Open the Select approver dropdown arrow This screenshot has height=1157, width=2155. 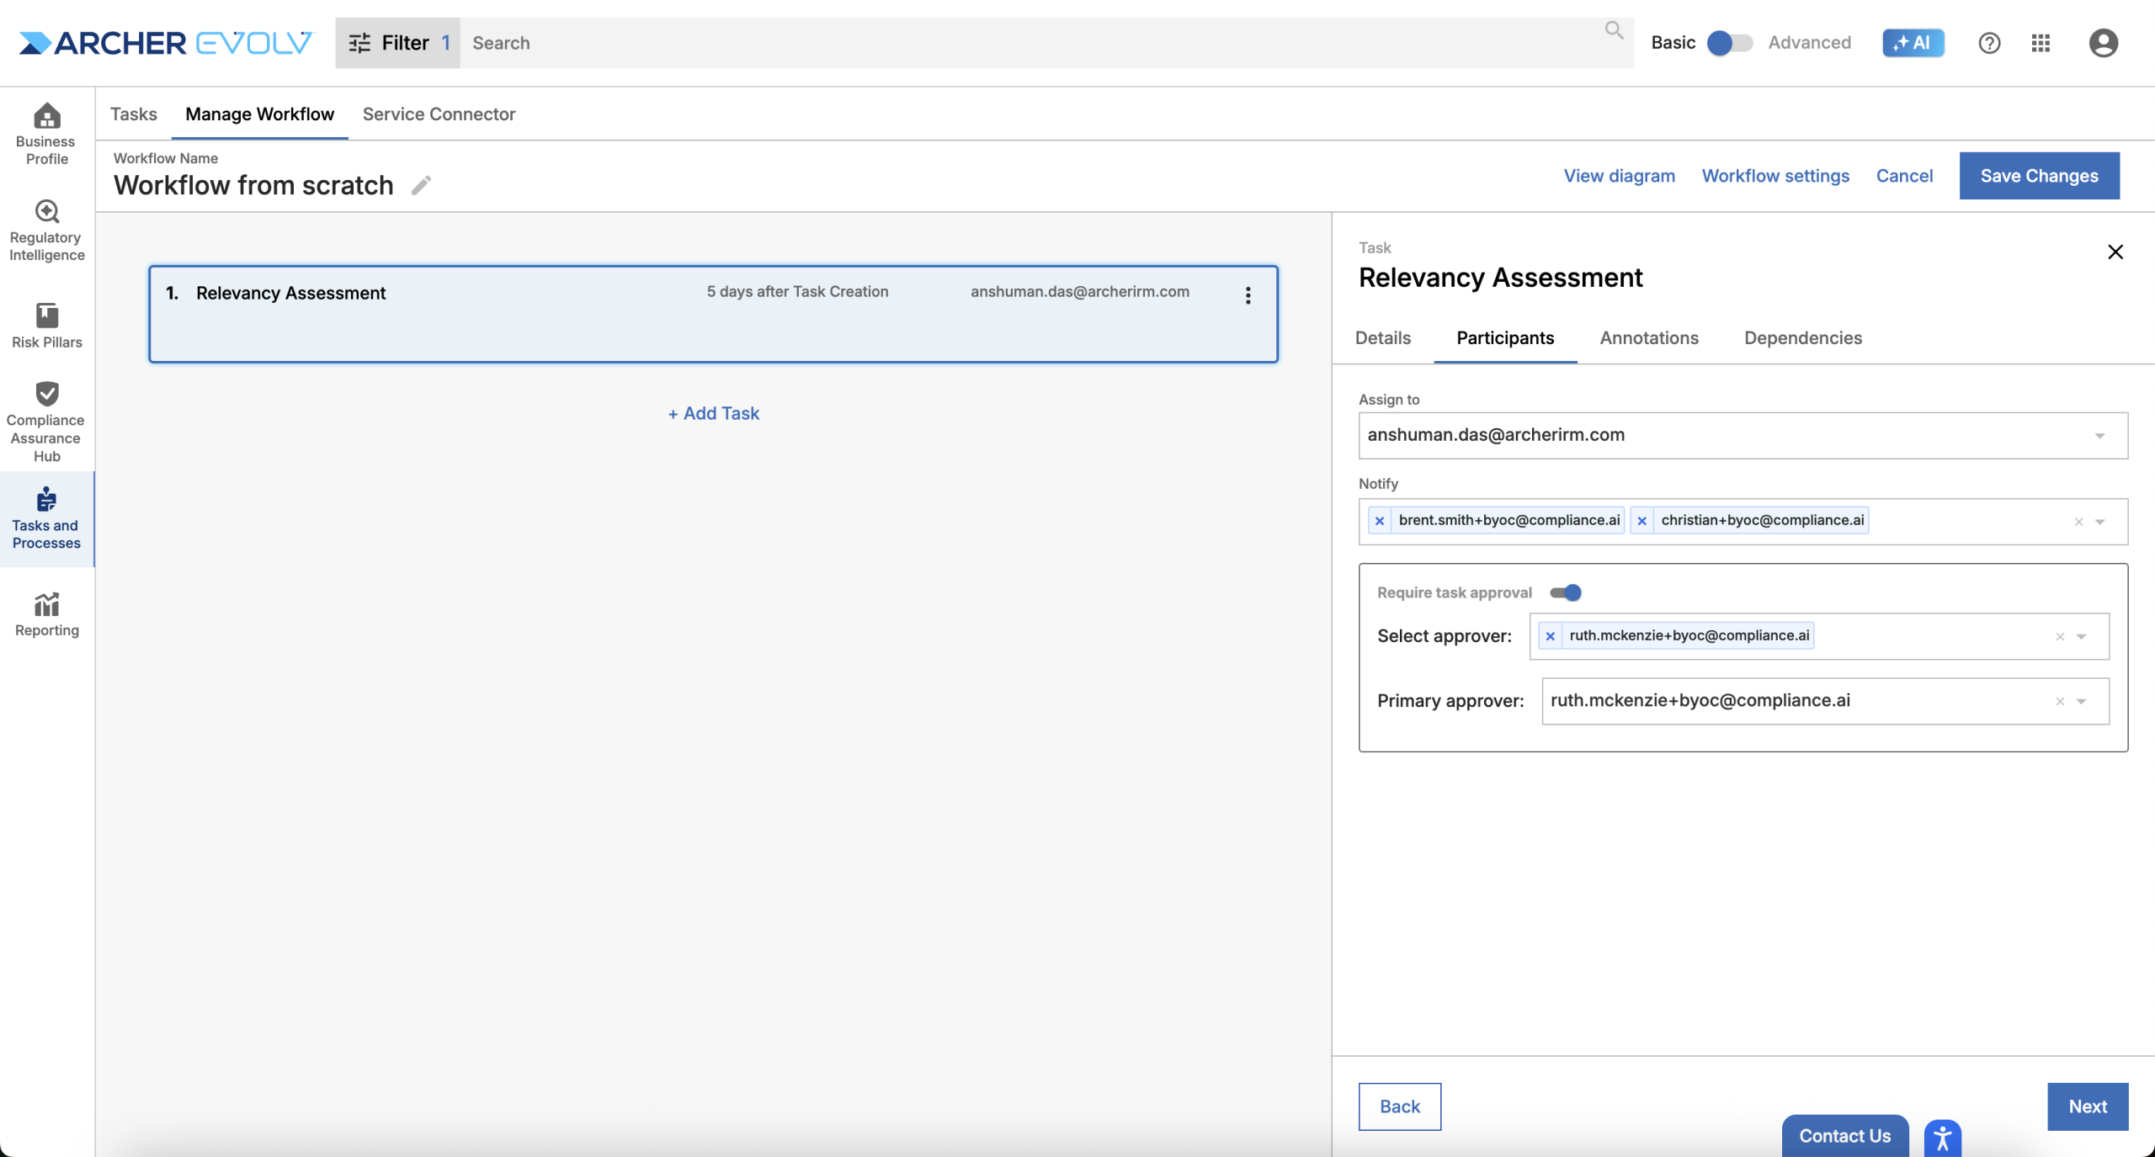[x=2081, y=637]
